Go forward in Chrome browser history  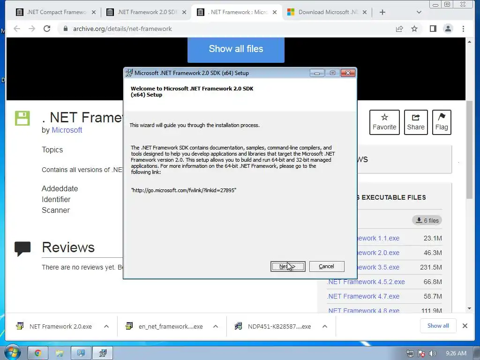pos(32,29)
